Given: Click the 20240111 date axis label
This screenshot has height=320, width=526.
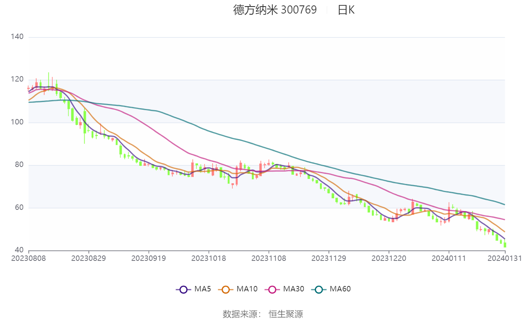Looking at the screenshot, I should pos(449,258).
